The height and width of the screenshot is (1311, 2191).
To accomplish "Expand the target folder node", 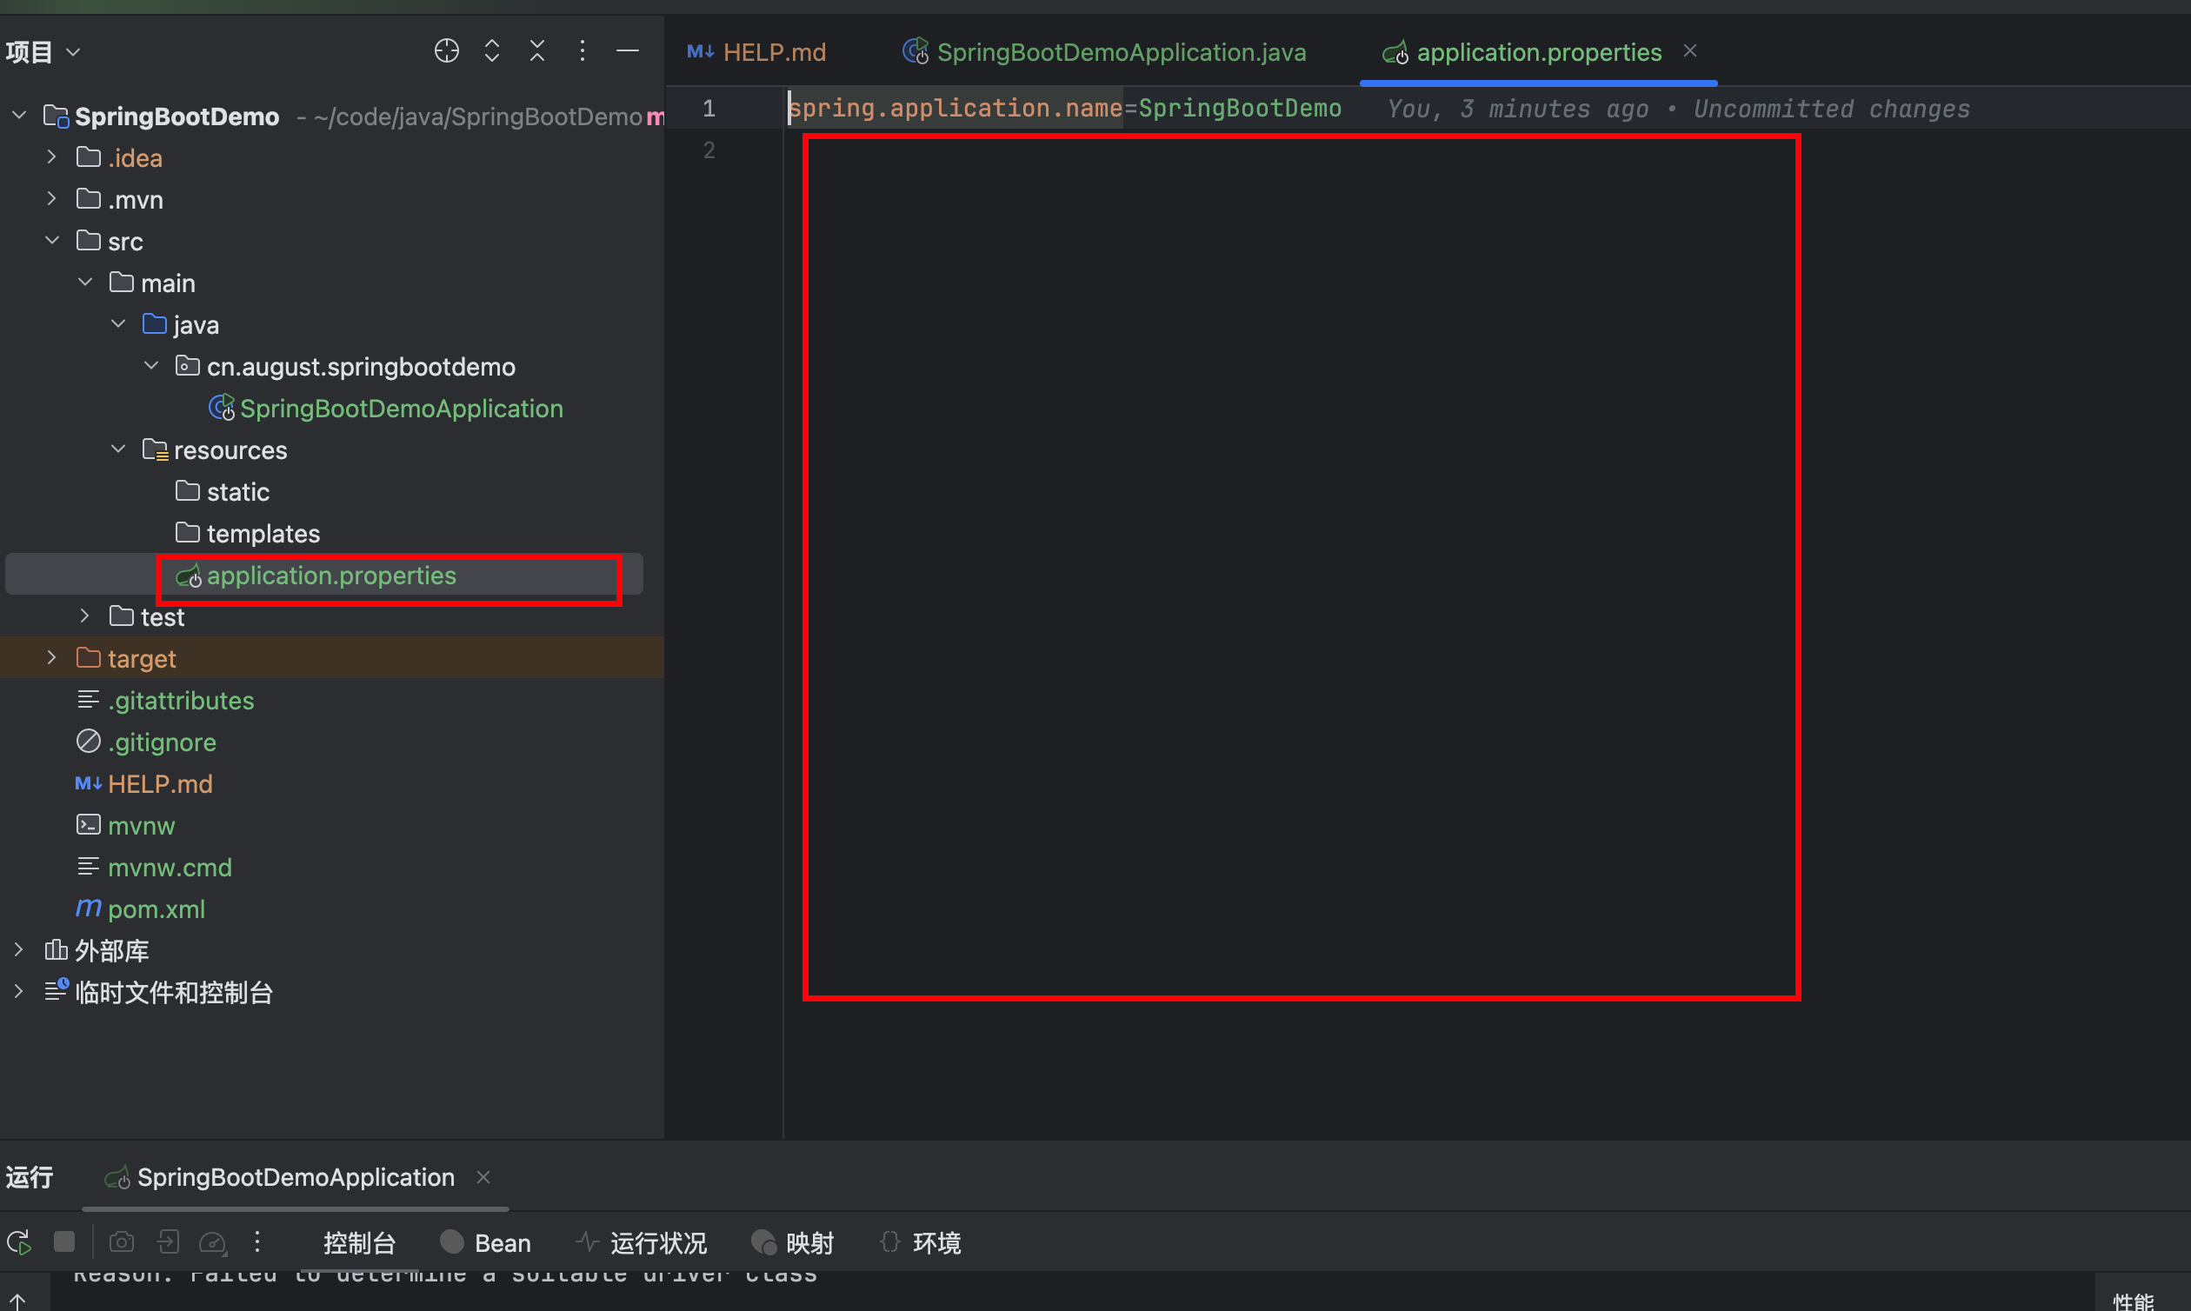I will [51, 658].
